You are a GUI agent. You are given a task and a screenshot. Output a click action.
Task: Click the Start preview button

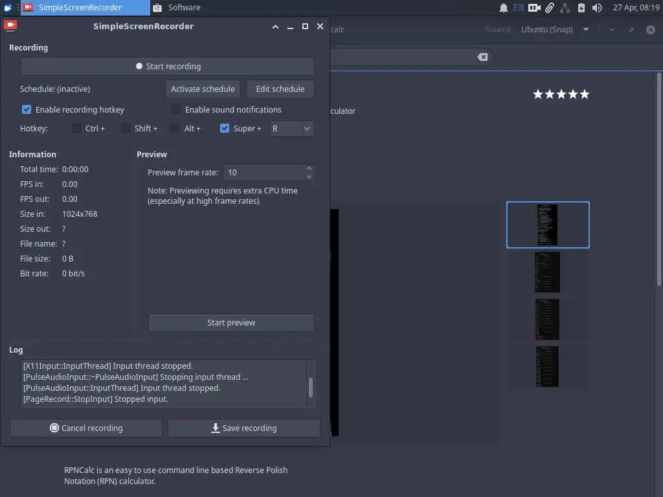pos(231,322)
